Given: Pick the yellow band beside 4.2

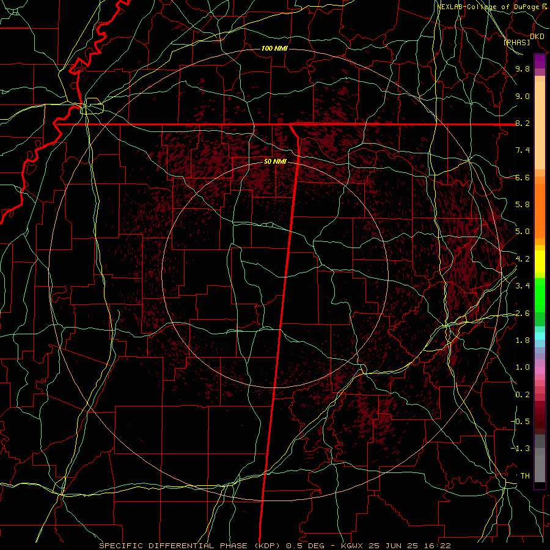Looking at the screenshot, I should [540, 262].
